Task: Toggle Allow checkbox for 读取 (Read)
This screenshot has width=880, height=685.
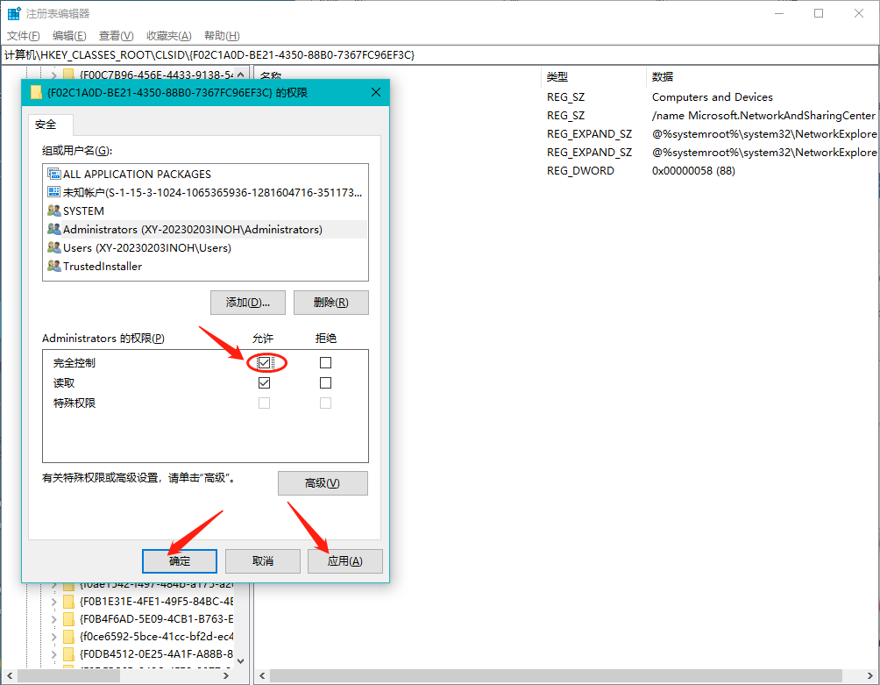Action: (x=265, y=383)
